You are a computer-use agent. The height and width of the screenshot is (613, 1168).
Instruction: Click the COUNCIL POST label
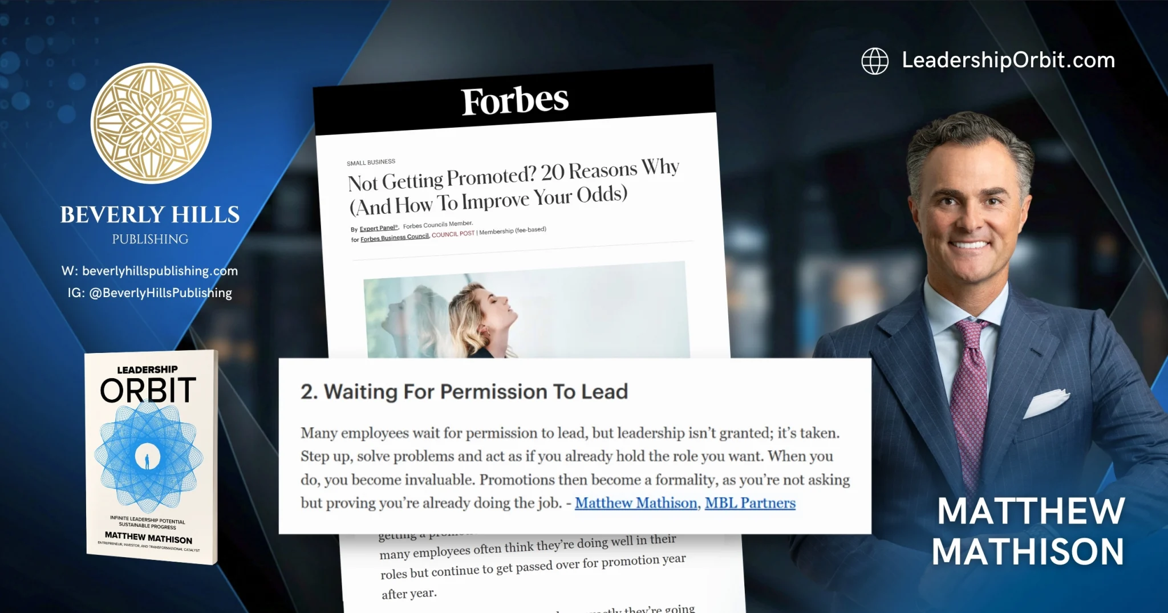click(453, 234)
